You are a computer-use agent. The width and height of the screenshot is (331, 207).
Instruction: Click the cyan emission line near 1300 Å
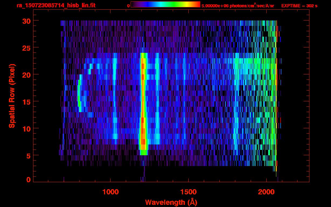click(x=157, y=98)
